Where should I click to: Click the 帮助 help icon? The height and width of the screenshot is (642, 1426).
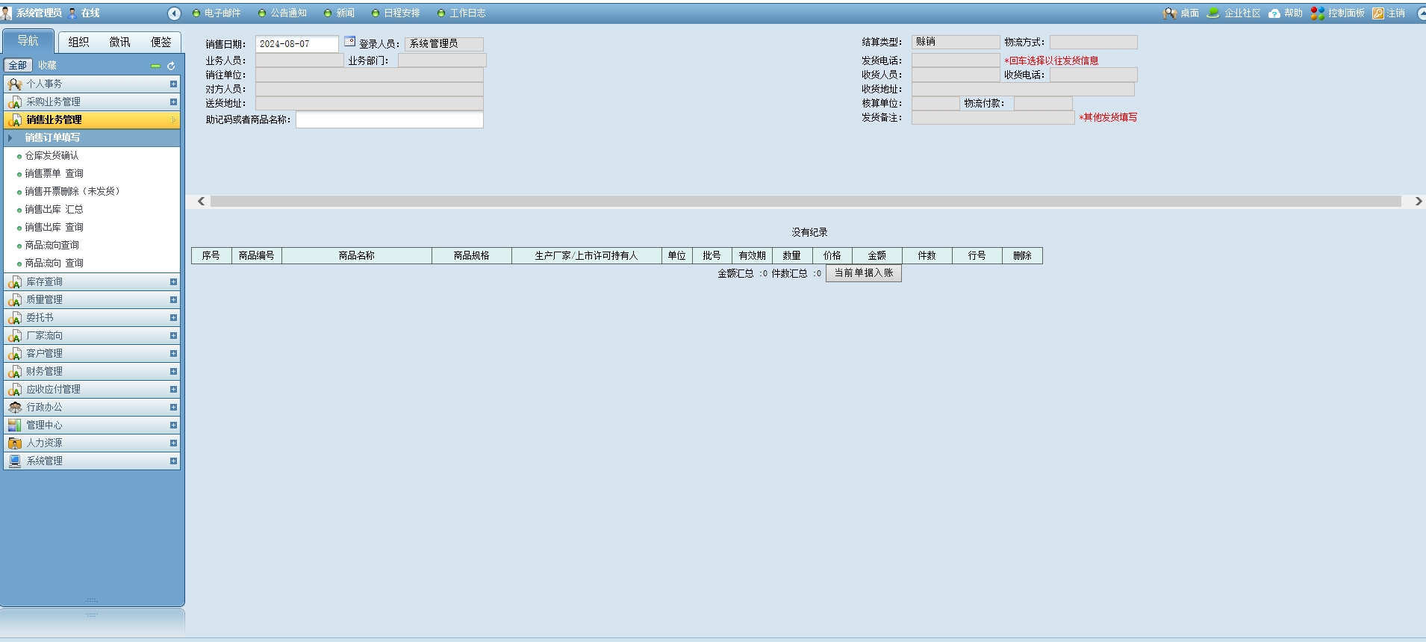pos(1274,13)
